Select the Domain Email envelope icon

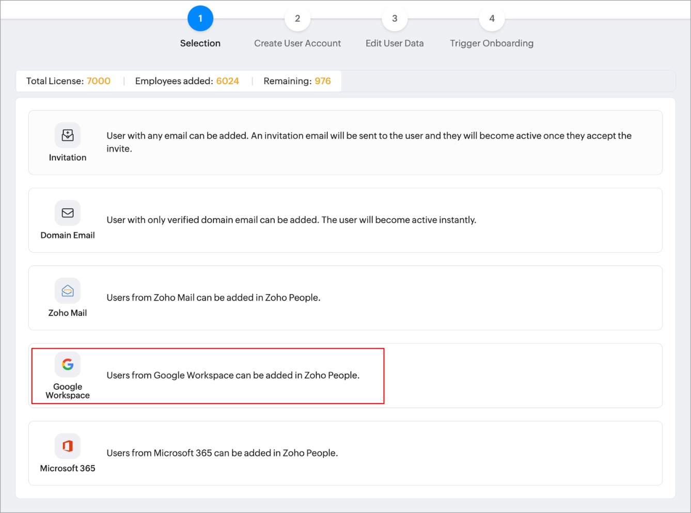click(68, 213)
